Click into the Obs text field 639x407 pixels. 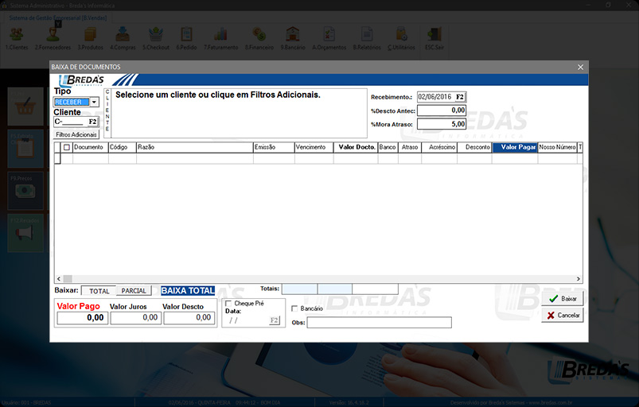[379, 323]
